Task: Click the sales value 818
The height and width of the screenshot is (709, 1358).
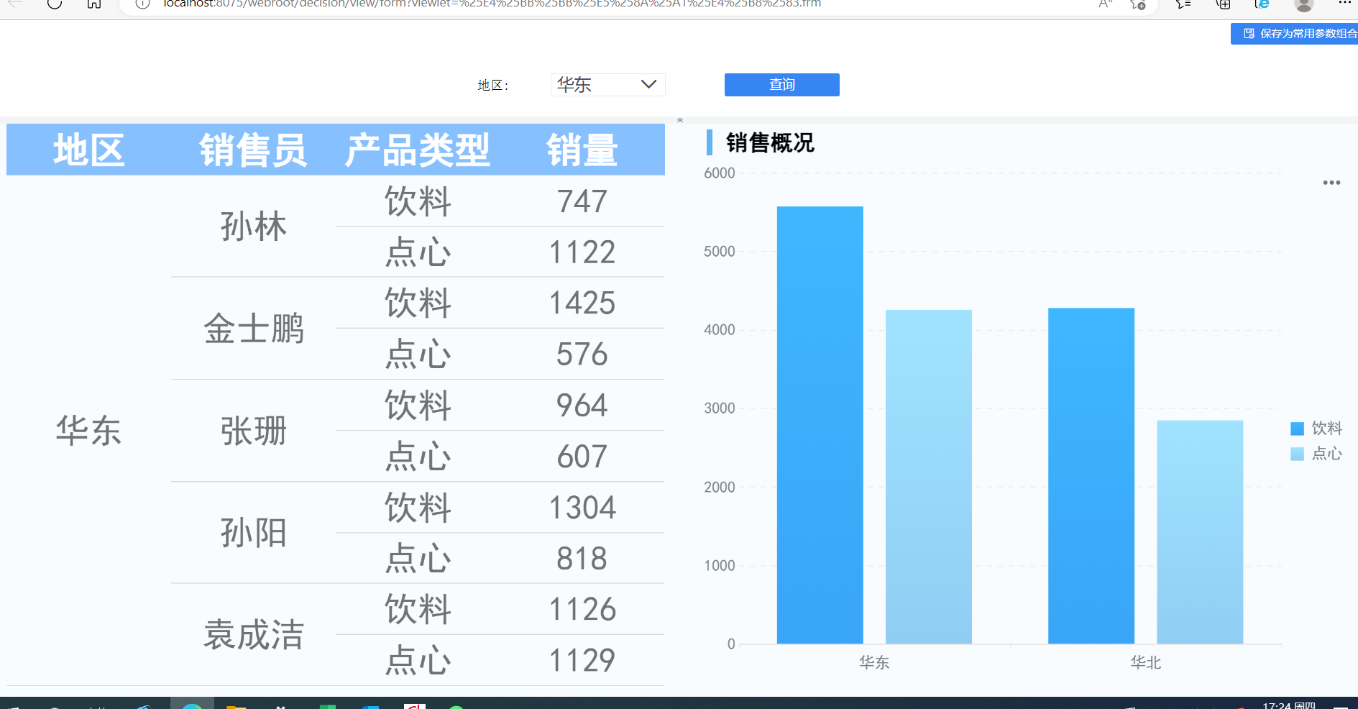Action: point(582,559)
